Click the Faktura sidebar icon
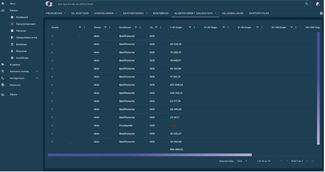This screenshot has width=325, height=172. pyautogui.click(x=3, y=11)
